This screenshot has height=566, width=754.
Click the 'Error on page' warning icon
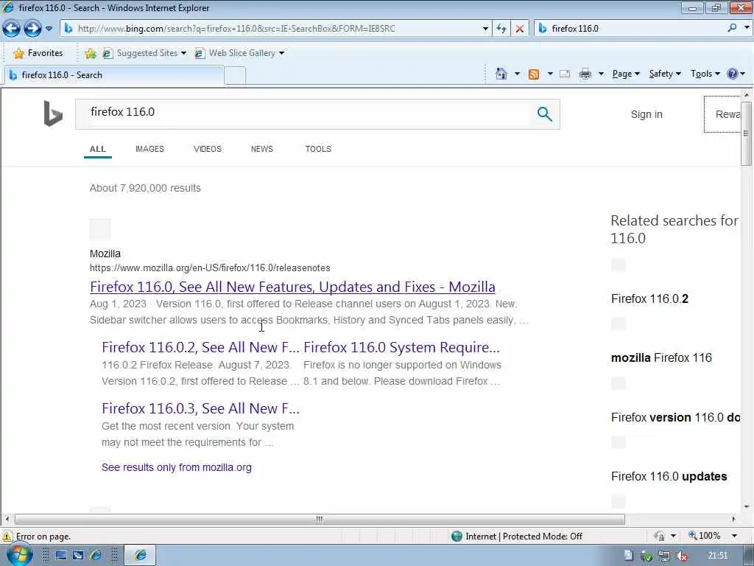click(7, 537)
